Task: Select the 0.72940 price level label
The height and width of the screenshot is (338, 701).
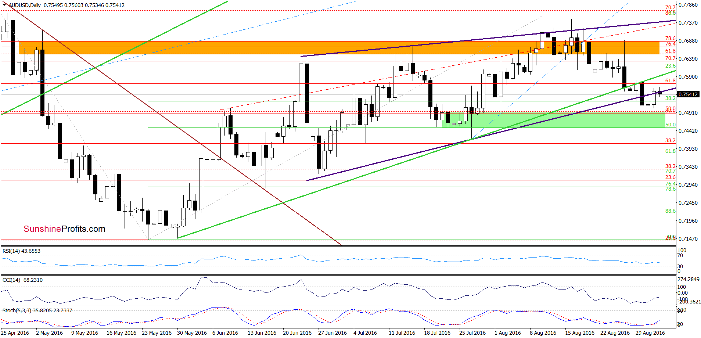Action: (688, 185)
